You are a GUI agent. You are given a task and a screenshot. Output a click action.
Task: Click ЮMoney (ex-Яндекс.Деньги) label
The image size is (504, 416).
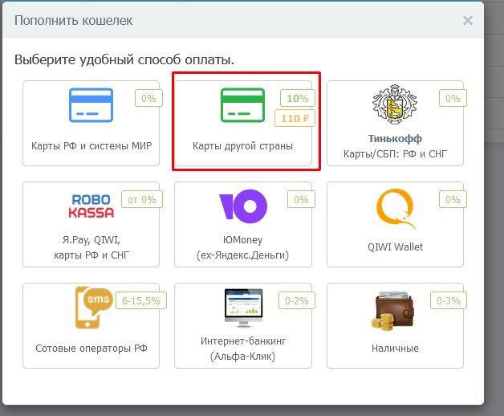(242, 247)
